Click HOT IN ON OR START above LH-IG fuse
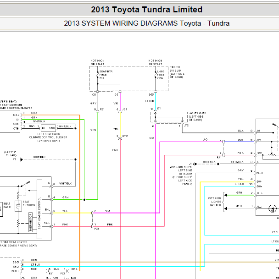Viewport: 279px width, 279px height. click(155, 62)
